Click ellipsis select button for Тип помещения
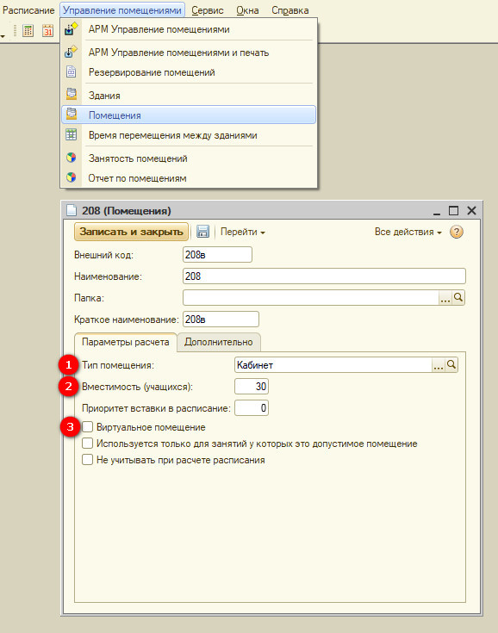This screenshot has width=498, height=633. (439, 365)
